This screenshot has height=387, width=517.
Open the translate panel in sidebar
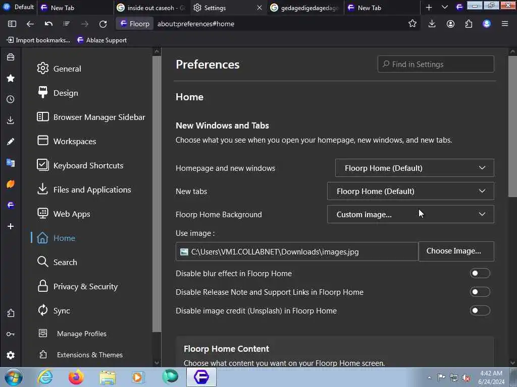[x=11, y=163]
